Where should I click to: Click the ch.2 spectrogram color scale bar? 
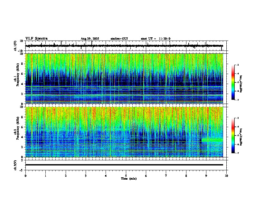tap(233, 136)
